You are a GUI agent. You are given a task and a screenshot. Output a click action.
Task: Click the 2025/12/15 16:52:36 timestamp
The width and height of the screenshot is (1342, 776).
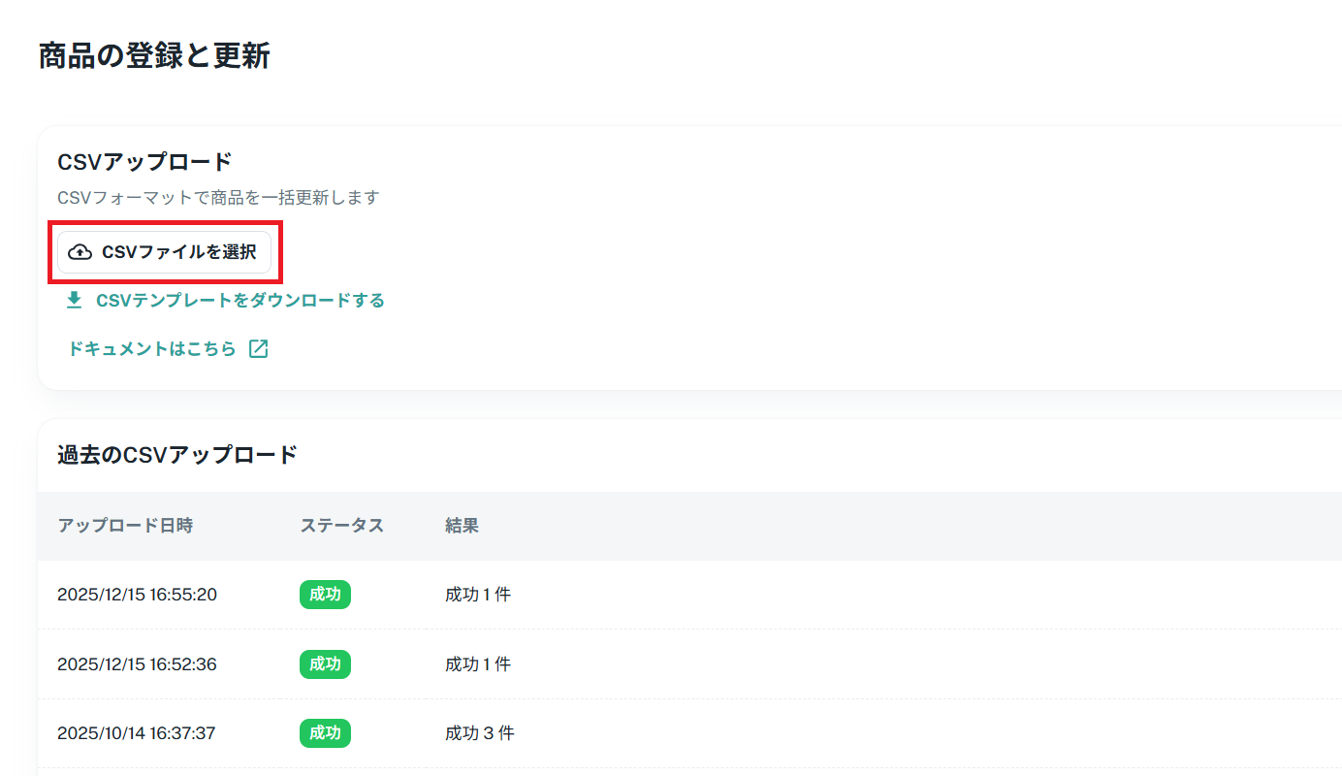coord(137,664)
